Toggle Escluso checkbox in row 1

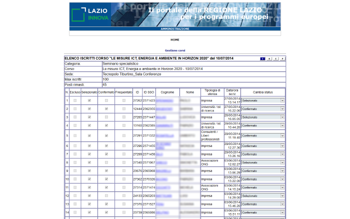point(75,100)
